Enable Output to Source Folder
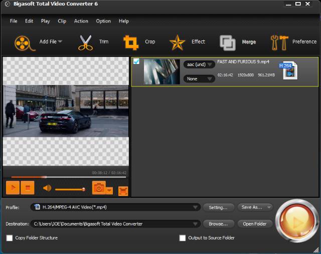The height and width of the screenshot is (254, 321). coord(183,238)
